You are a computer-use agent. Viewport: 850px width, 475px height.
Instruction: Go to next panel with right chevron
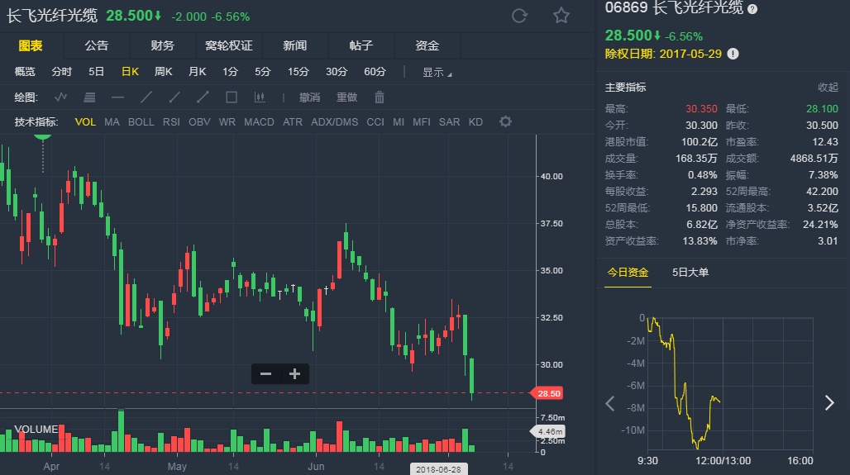coord(829,403)
